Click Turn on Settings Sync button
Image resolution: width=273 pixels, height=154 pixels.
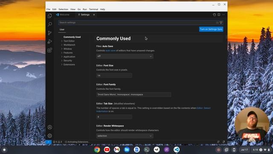coord(211,29)
